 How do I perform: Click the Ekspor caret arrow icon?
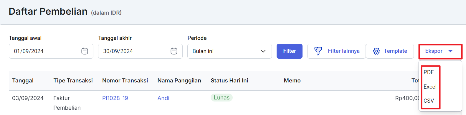[x=450, y=51]
